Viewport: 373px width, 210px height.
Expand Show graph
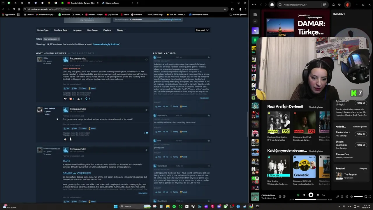click(x=202, y=30)
